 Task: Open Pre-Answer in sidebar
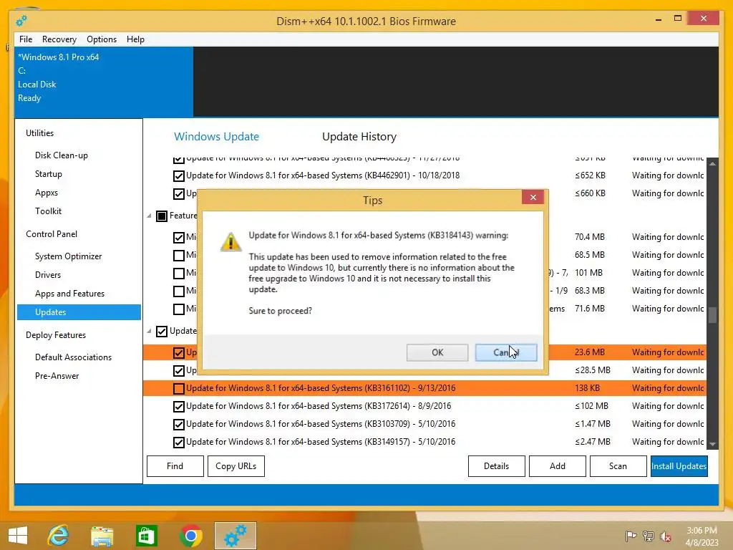57,376
